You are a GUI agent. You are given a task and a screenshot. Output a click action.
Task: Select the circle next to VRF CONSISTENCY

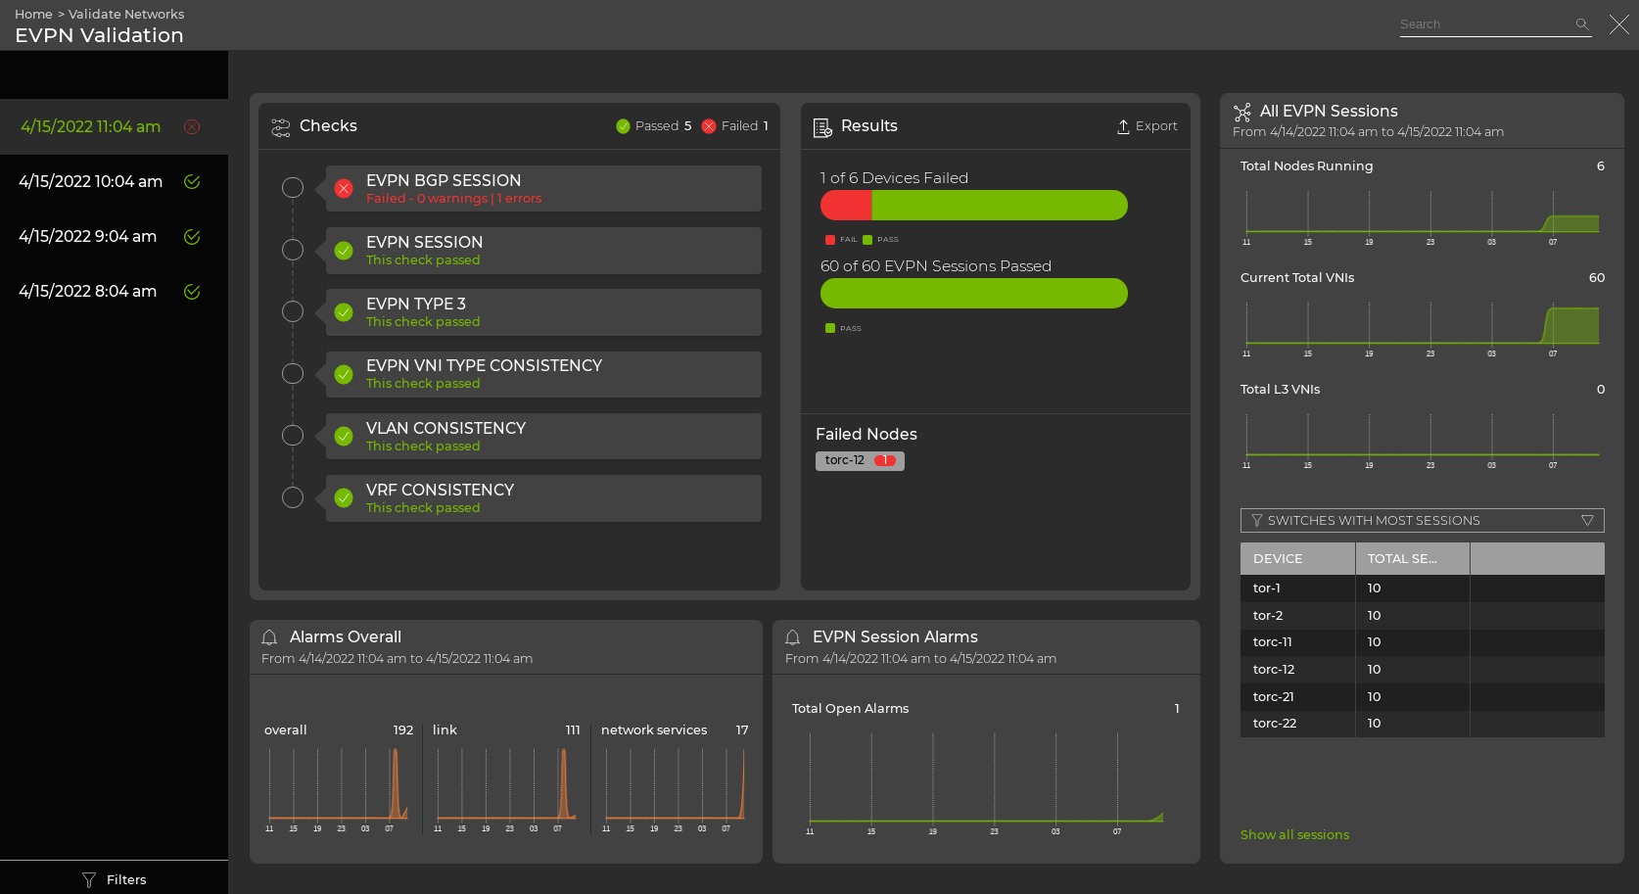pos(293,497)
